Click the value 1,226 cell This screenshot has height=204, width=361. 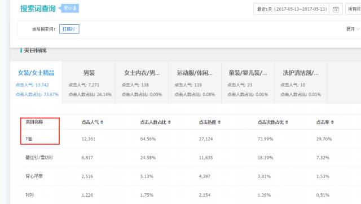87,195
